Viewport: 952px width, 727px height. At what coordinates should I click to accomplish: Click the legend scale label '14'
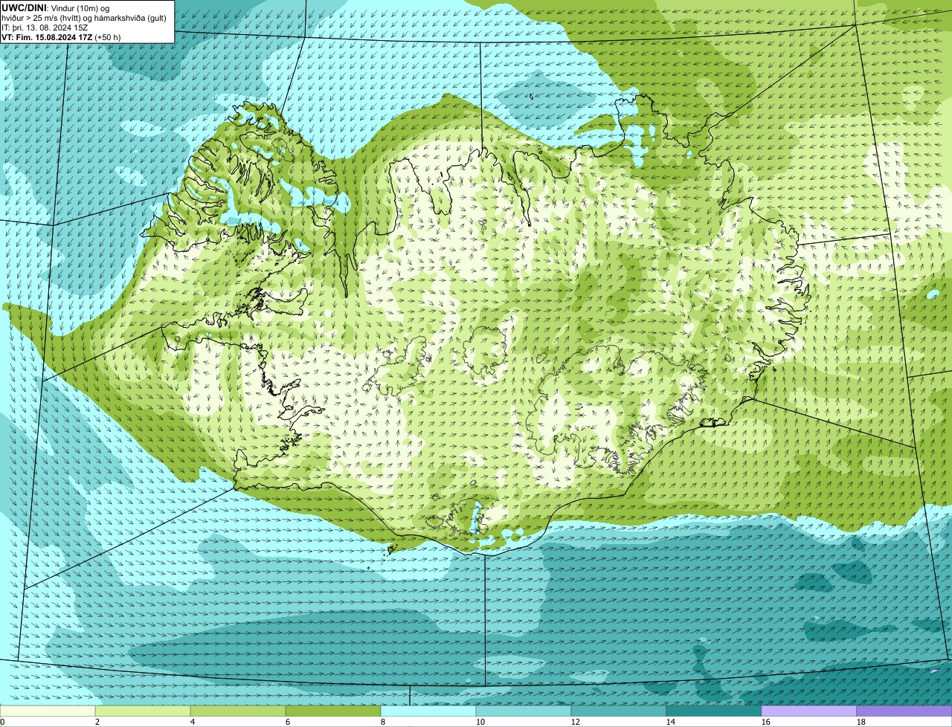click(x=671, y=722)
